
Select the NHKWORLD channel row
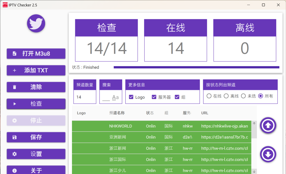click(x=162, y=126)
